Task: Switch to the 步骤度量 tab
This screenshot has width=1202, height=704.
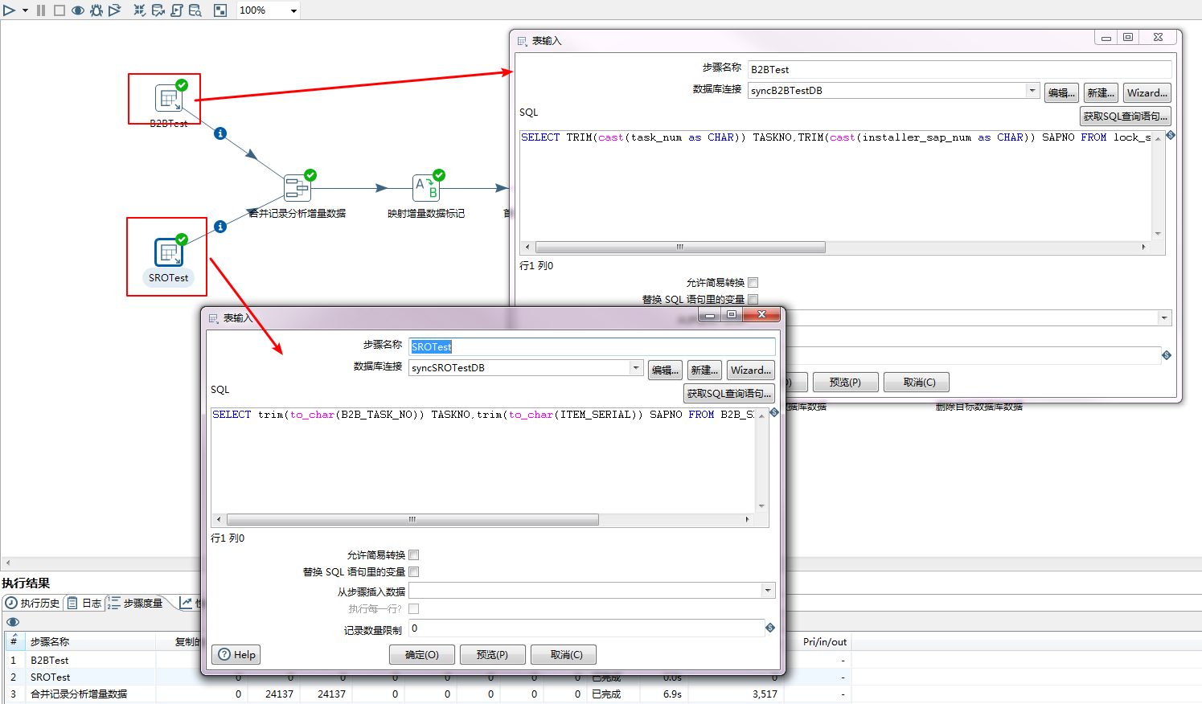Action: (135, 603)
